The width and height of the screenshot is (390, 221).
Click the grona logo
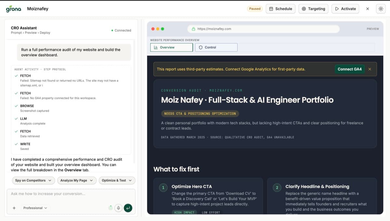[x=13, y=9]
